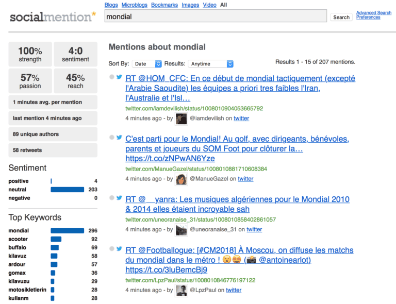The image size is (396, 304).
Task: Click the @LpzPaul profile avatar
Action: (181, 291)
